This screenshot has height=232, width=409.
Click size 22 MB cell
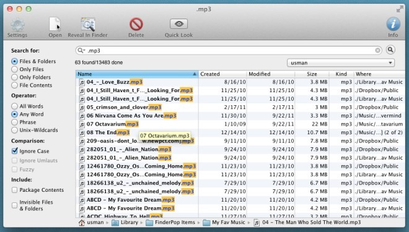320,124
